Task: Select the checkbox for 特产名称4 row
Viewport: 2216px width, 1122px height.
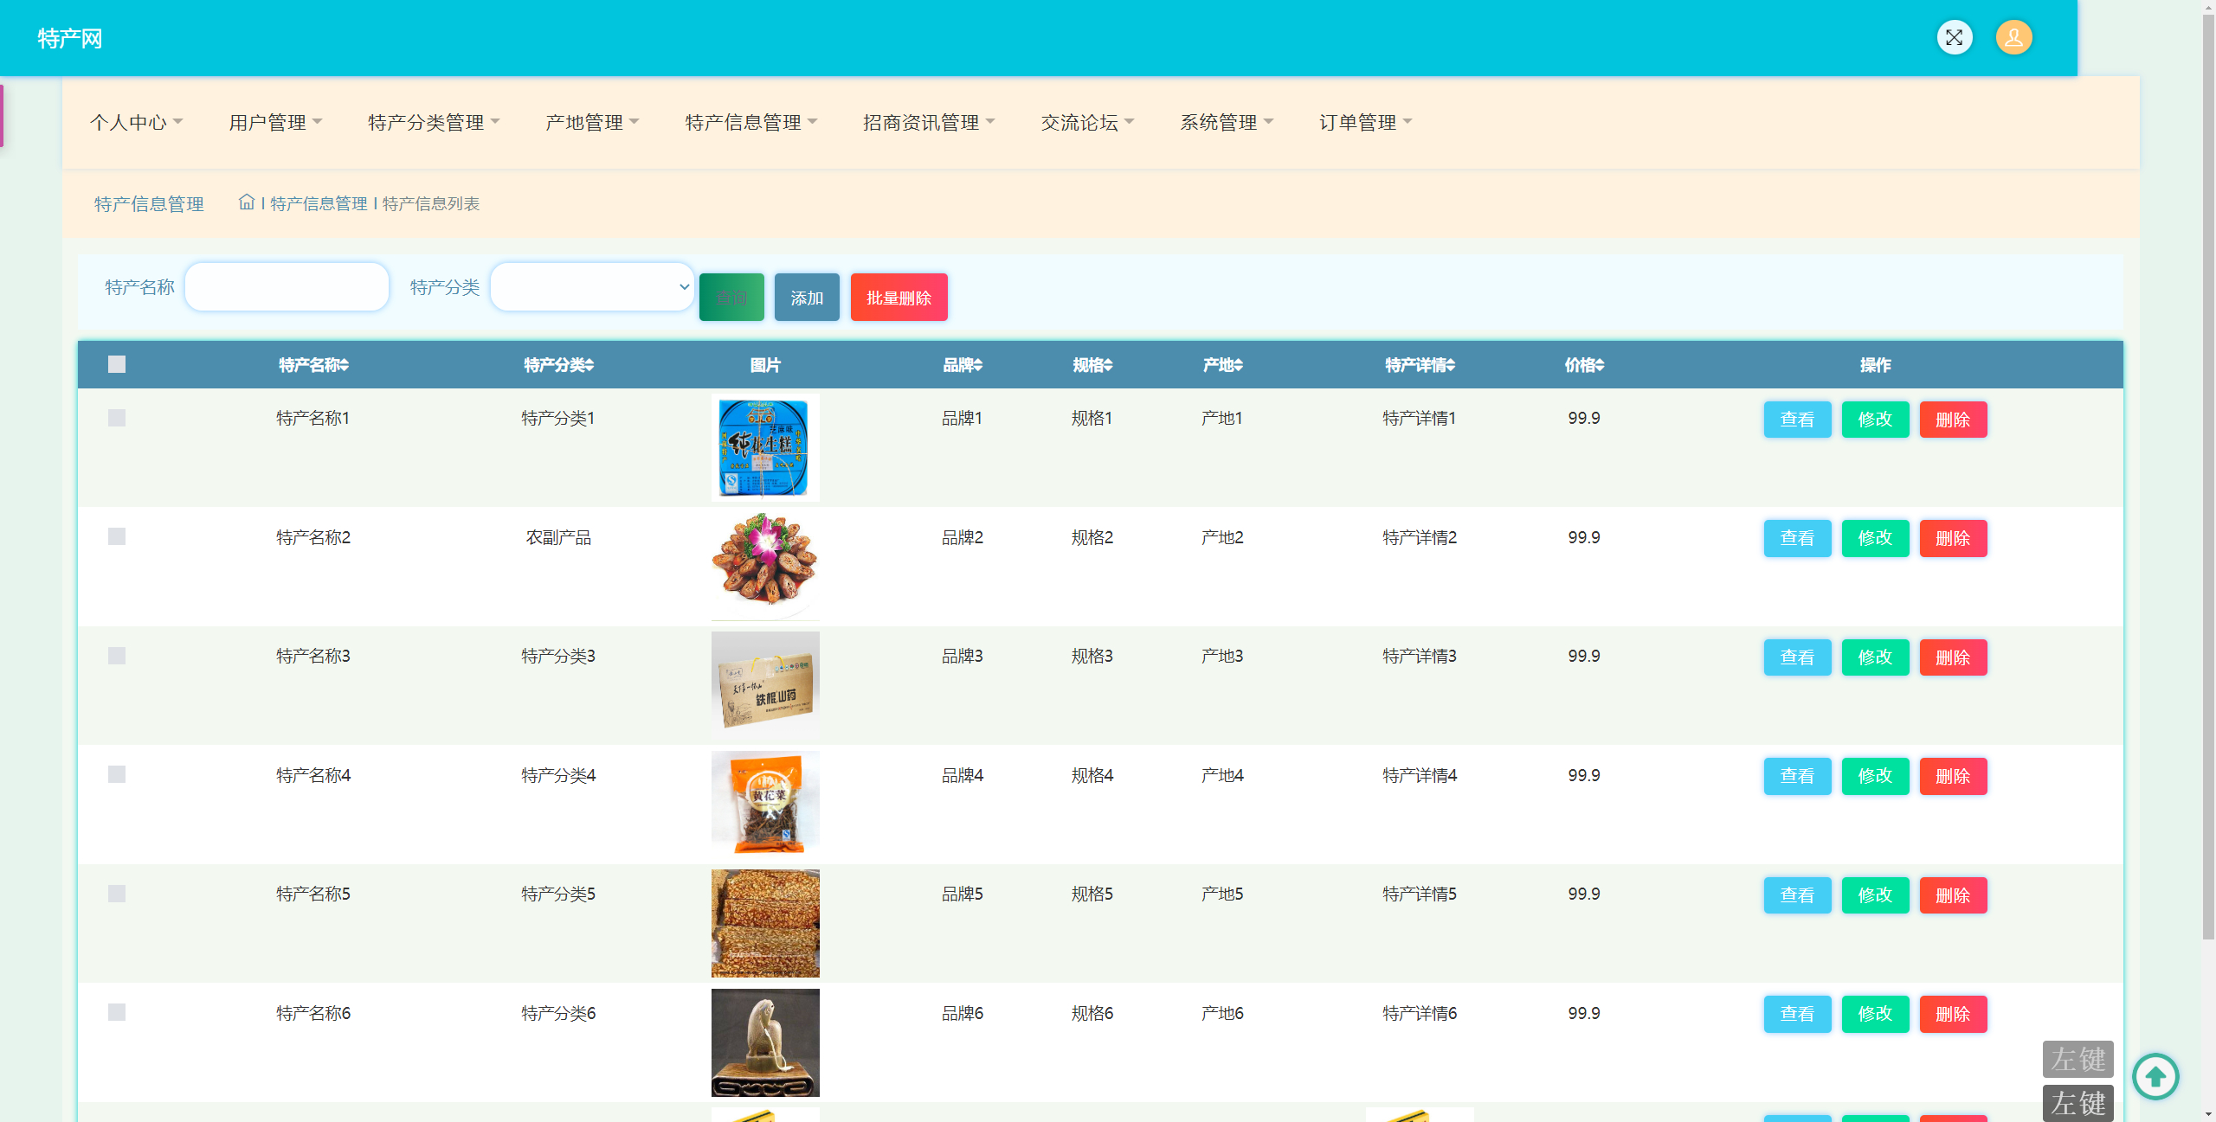Action: [117, 774]
